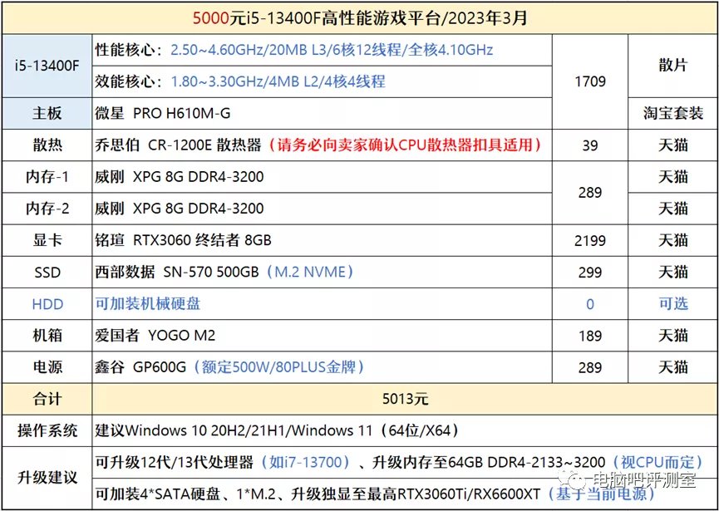The height and width of the screenshot is (511, 719).
Task: Click the "可加装4*SATA硬盘" upgrade line
Action: coord(375,494)
